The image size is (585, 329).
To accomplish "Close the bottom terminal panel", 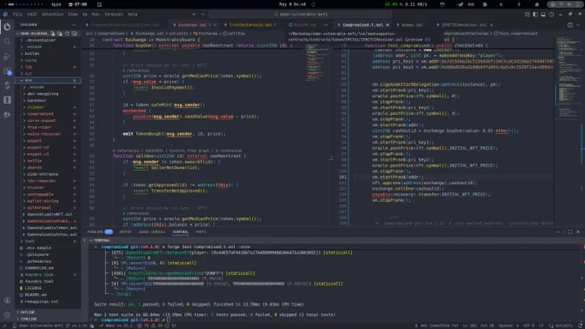I will pos(578,232).
